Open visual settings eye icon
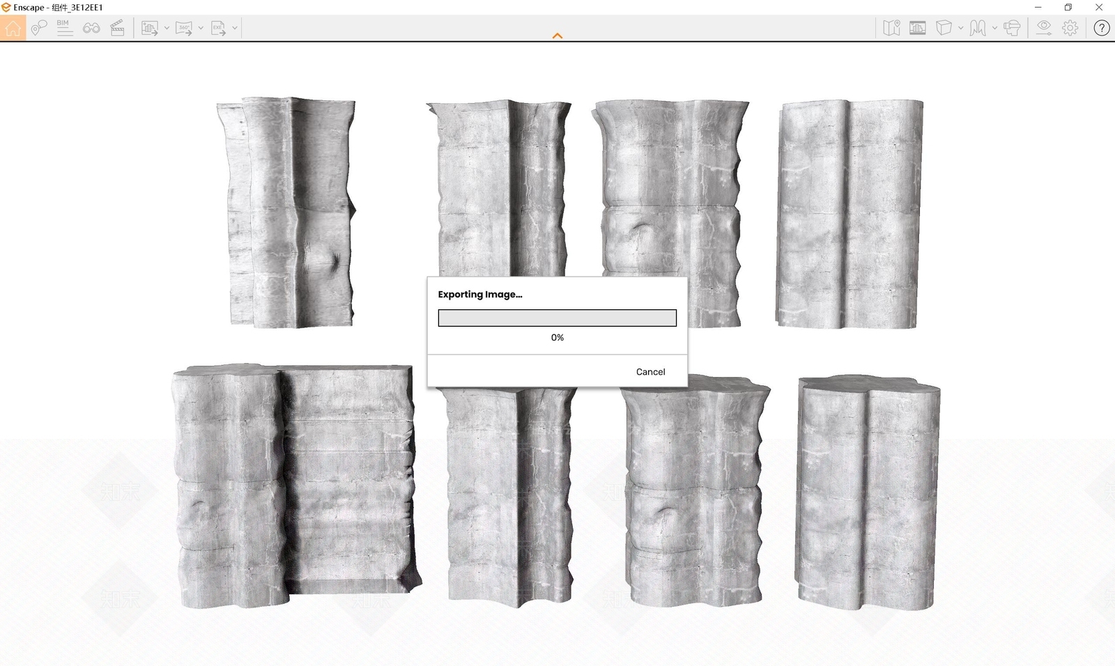 (1044, 28)
